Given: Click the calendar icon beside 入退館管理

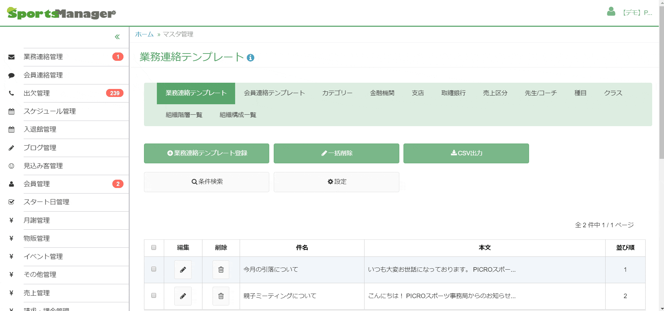Looking at the screenshot, I should click(x=11, y=130).
